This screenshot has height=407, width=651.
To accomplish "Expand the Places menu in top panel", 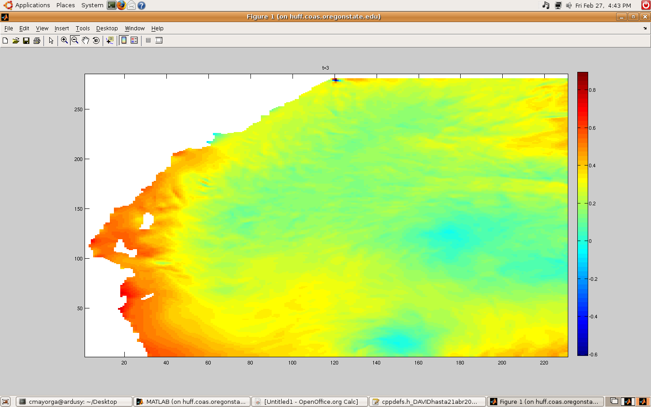I will pos(66,5).
